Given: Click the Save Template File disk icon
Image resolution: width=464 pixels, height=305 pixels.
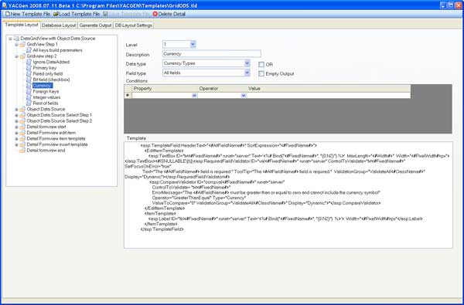Looking at the screenshot, I should click(x=105, y=14).
